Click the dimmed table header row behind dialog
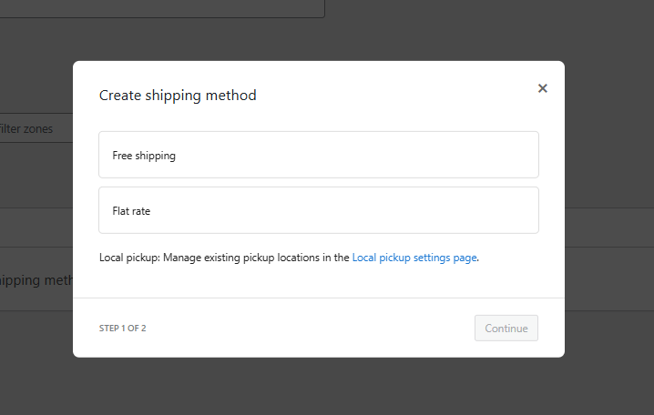654x415 pixels. (36, 227)
